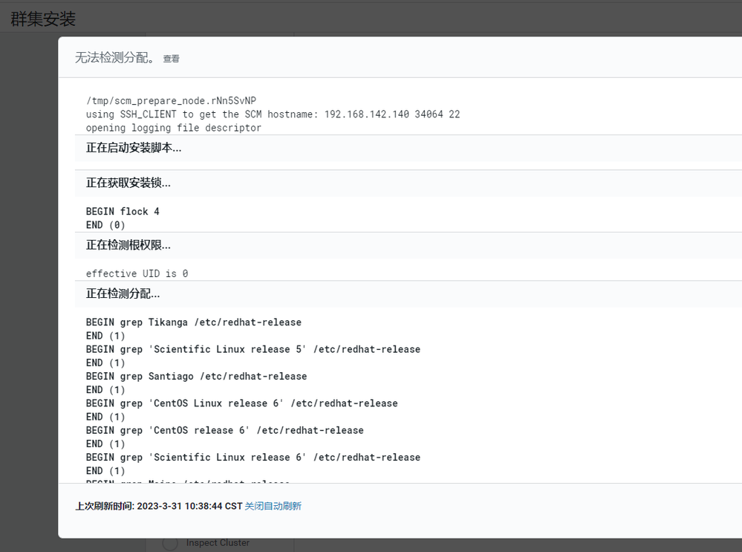Click the BEGIN flock 4 log line
Screen dimensions: 742x552
click(x=123, y=212)
